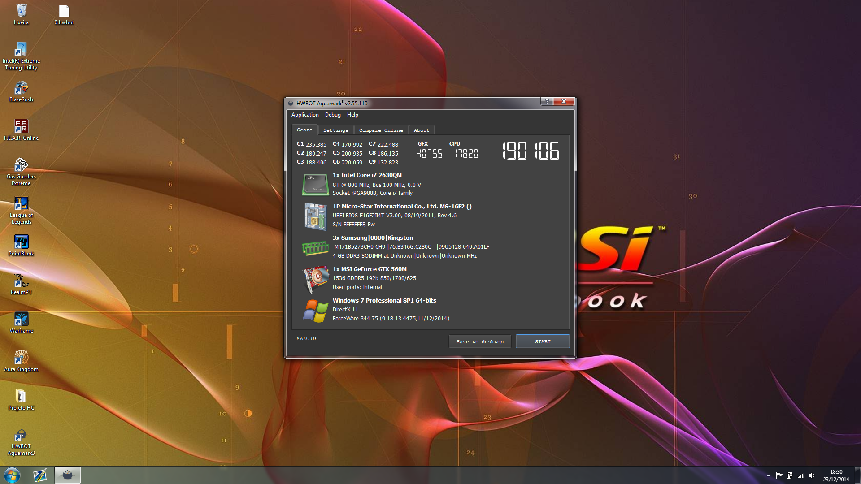
Task: Click the UEFI BIOS E16F2IMT version line
Action: [x=394, y=216]
